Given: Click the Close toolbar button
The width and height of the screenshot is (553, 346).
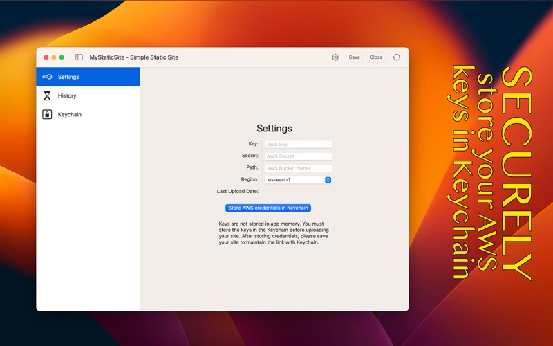Looking at the screenshot, I should click(376, 57).
